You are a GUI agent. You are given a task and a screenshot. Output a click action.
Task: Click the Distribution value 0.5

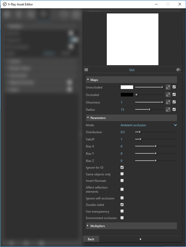(x=123, y=132)
